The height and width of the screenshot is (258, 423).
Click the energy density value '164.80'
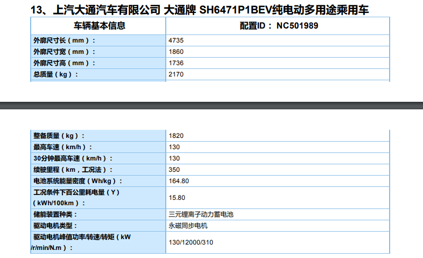tap(179, 181)
